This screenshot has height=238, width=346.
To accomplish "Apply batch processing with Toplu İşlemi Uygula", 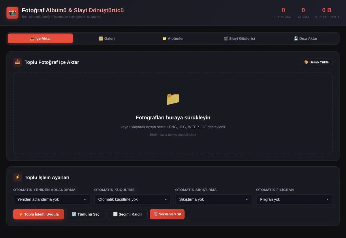I will tap(39, 214).
